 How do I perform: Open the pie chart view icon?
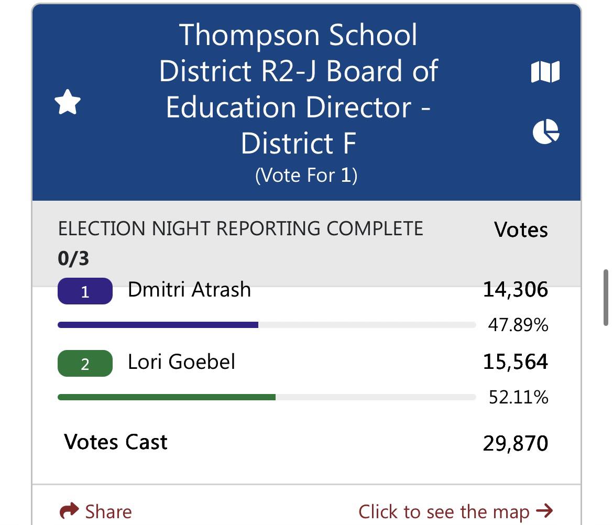click(546, 132)
